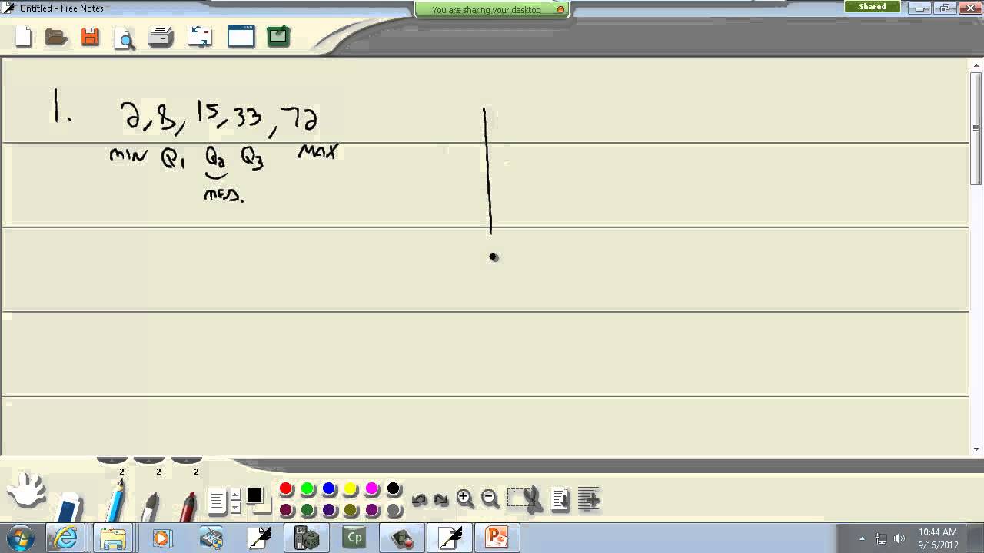Pick the bright green color swatch

(307, 488)
